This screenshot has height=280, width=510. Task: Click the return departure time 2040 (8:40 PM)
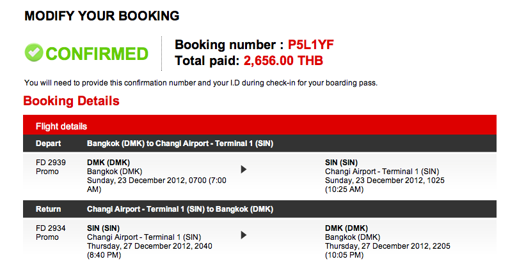coord(149,251)
